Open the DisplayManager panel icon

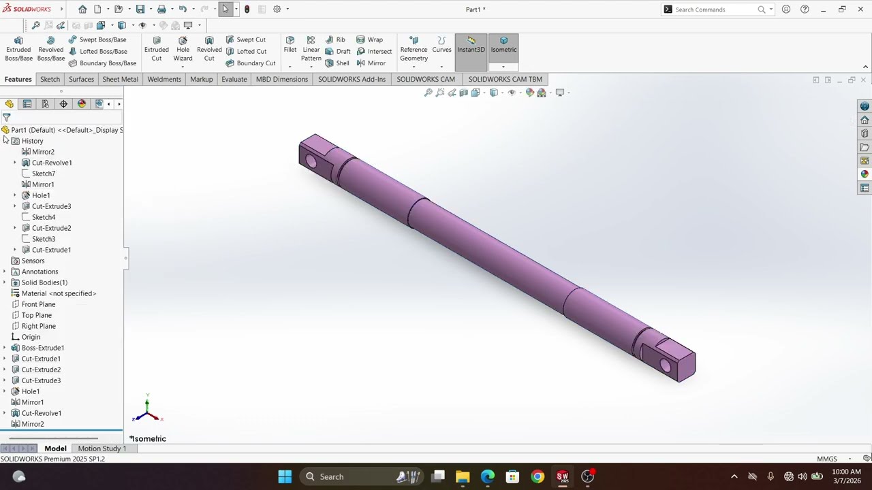click(82, 103)
